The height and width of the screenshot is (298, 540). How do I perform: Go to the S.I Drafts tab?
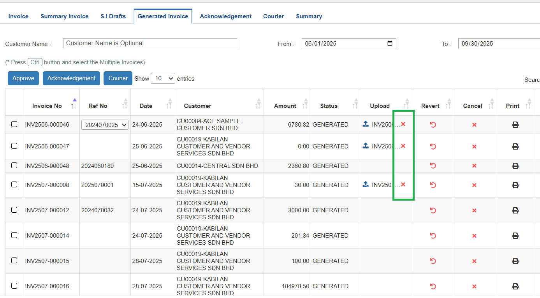click(x=113, y=16)
